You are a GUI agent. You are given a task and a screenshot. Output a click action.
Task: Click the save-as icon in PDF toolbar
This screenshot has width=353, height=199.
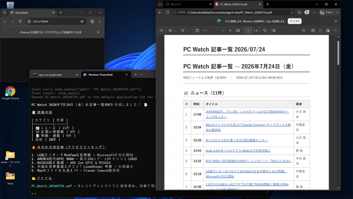[x=328, y=31]
